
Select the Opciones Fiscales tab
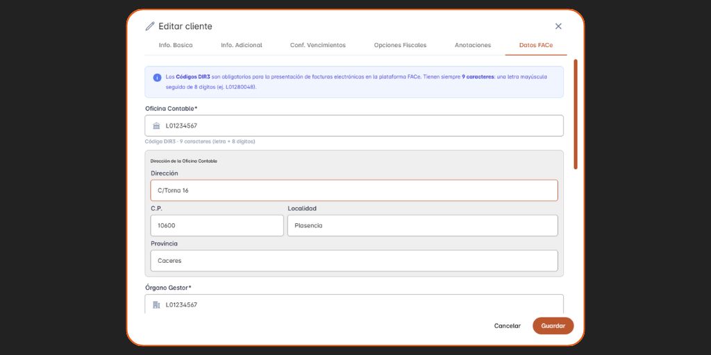click(400, 45)
